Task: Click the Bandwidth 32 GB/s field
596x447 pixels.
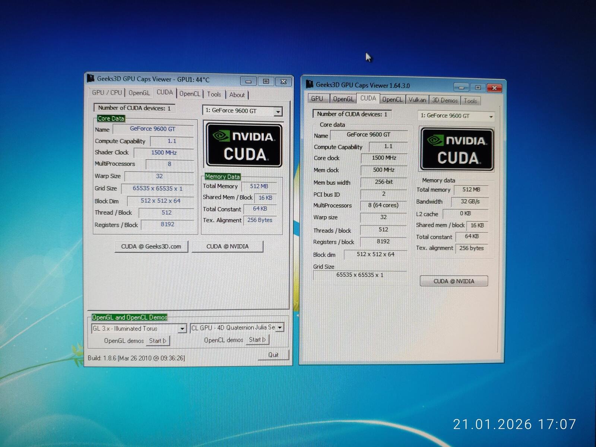Action: 470,202
